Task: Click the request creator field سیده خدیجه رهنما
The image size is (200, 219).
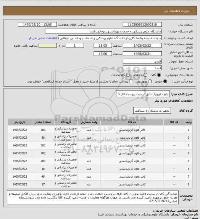Action: click(110, 38)
